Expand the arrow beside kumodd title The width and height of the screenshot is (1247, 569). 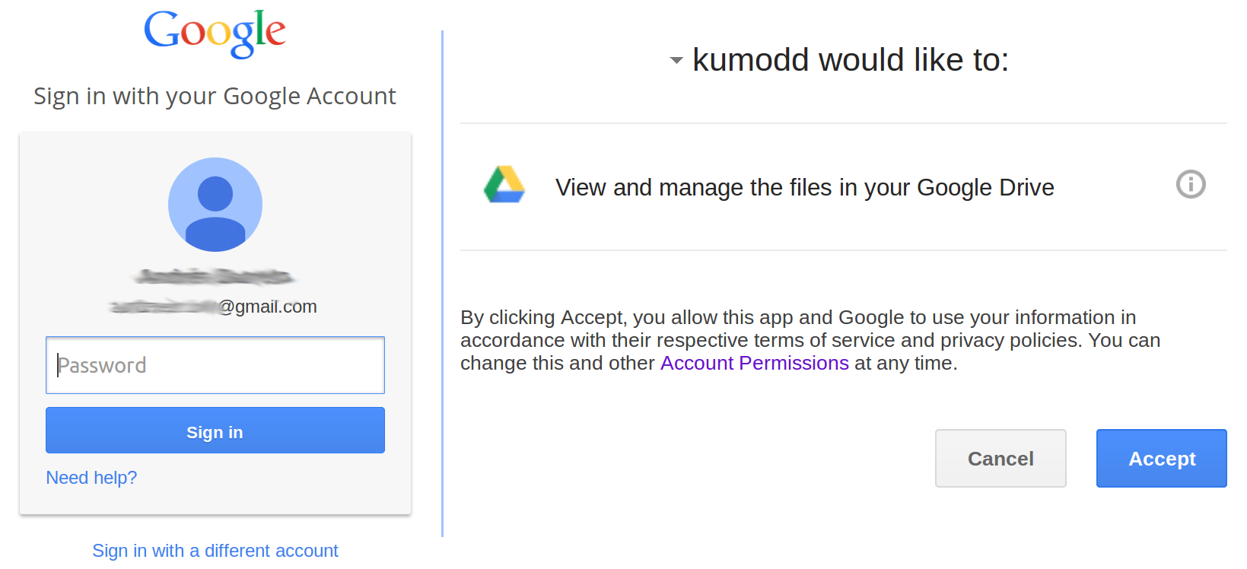676,60
